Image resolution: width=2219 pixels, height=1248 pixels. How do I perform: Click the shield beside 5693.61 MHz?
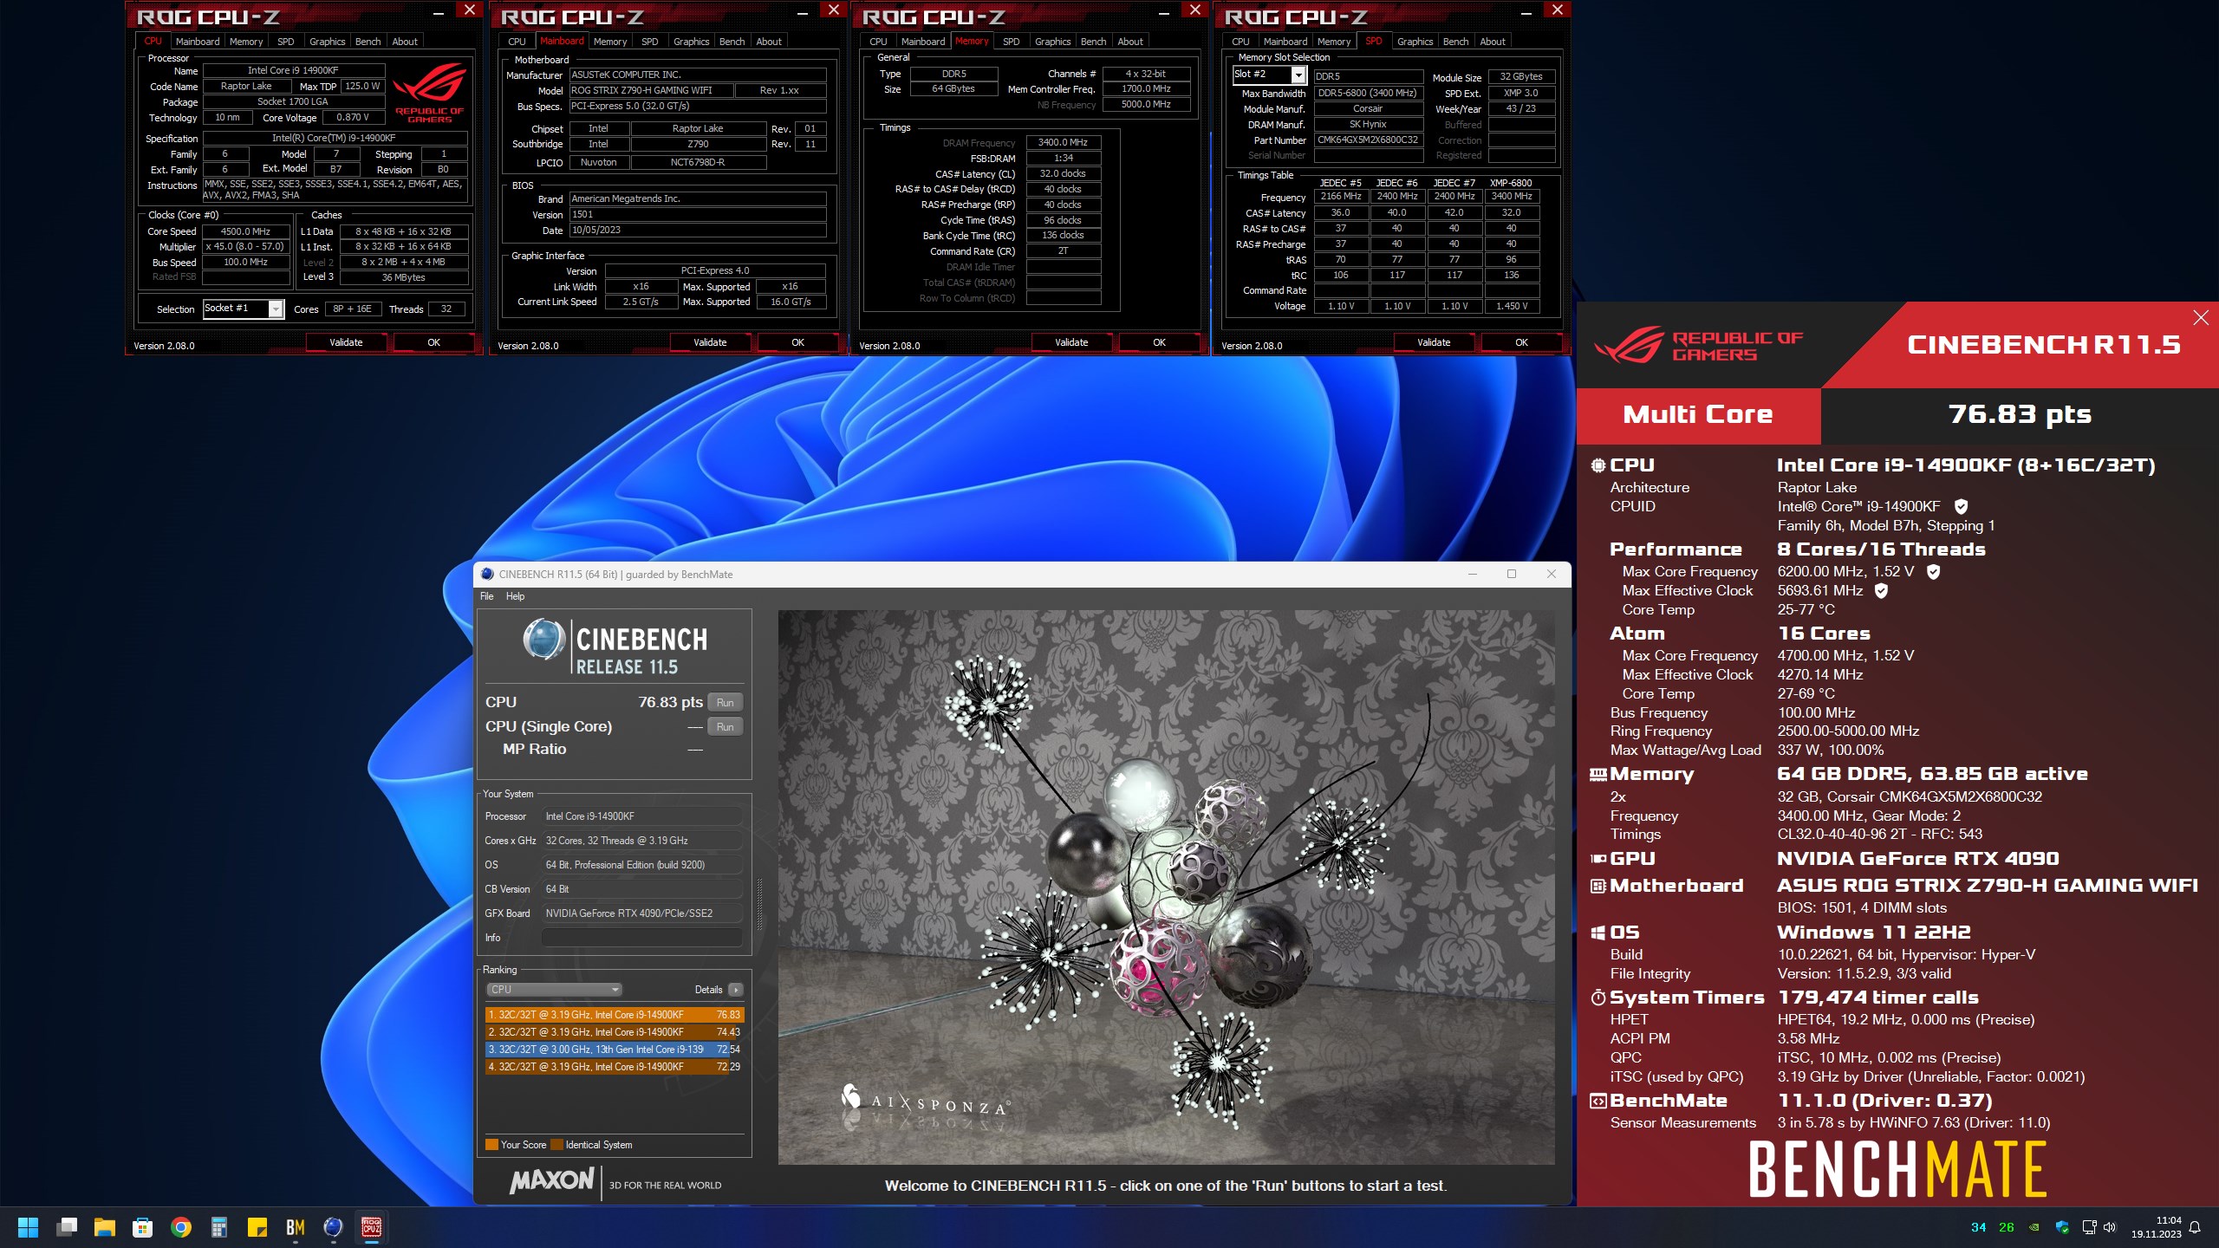click(x=1881, y=590)
